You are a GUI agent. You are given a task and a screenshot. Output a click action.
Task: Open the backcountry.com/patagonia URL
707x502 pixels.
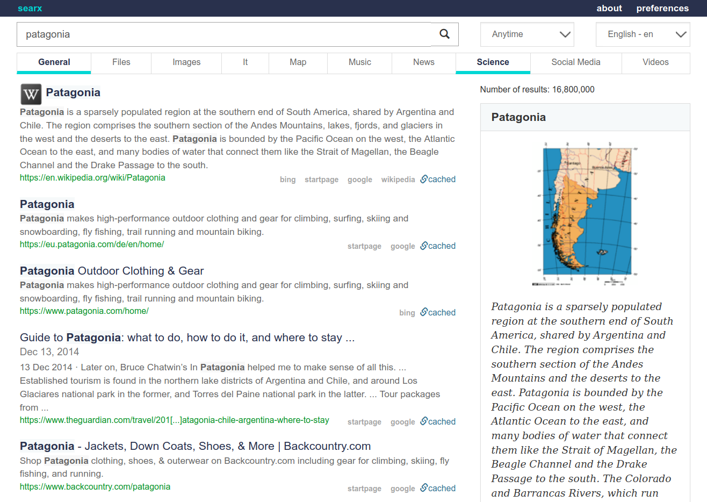(x=95, y=487)
